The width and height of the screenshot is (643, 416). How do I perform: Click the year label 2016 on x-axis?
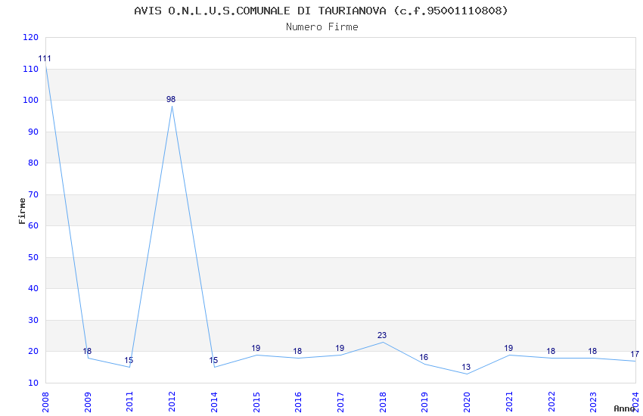click(x=298, y=402)
